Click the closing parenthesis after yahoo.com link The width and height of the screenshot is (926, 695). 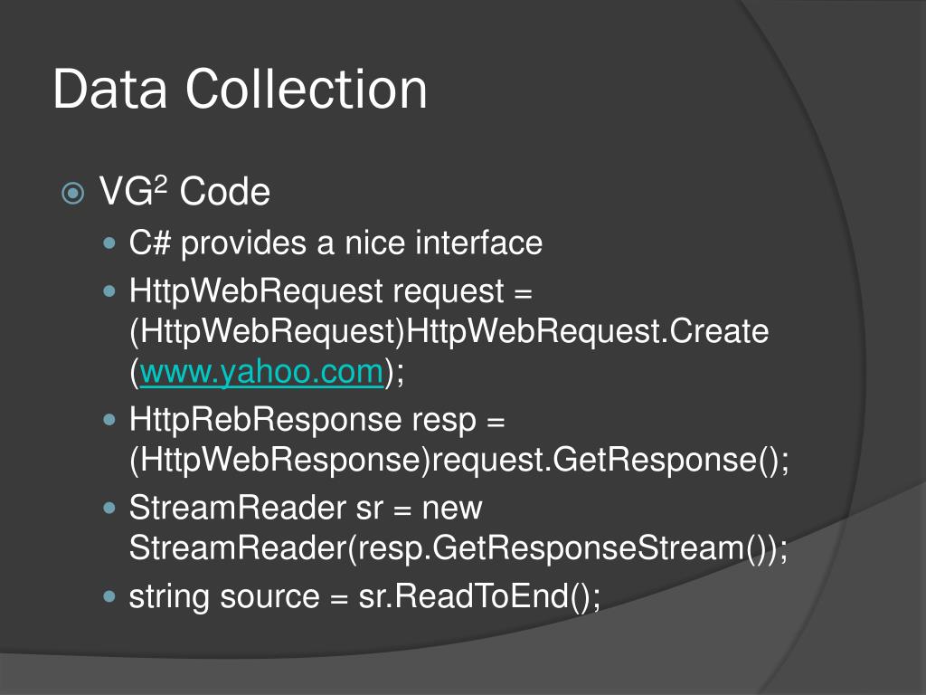tap(389, 372)
